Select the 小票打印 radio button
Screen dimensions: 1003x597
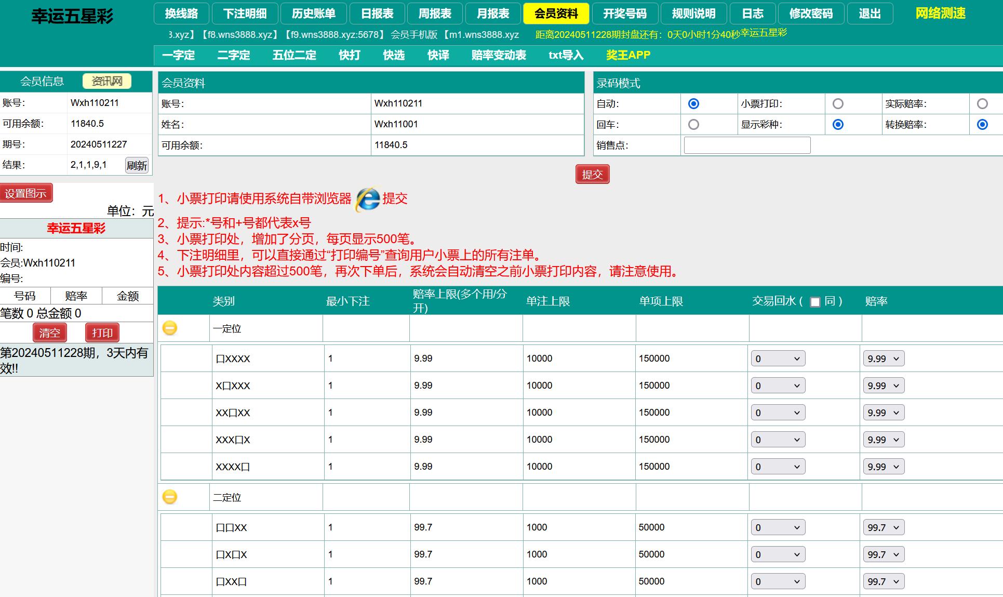(838, 104)
